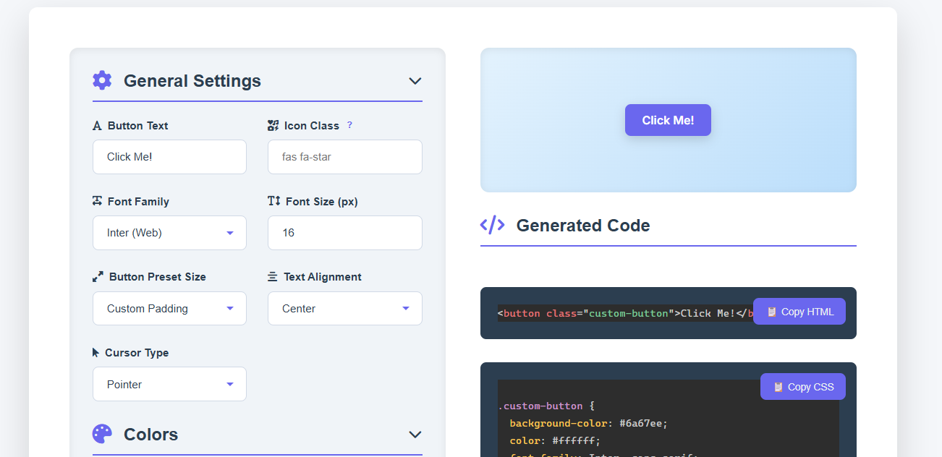Click the General Settings heading text
Screen dimensions: 942x457
click(192, 81)
